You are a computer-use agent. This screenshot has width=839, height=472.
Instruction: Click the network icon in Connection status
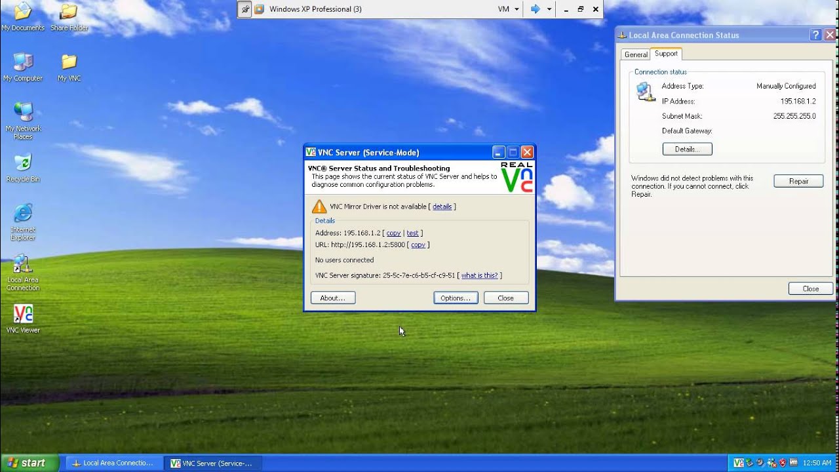pyautogui.click(x=646, y=92)
